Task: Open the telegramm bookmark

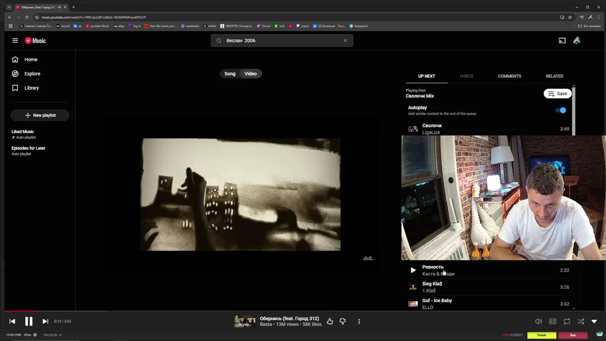Action: [x=359, y=26]
